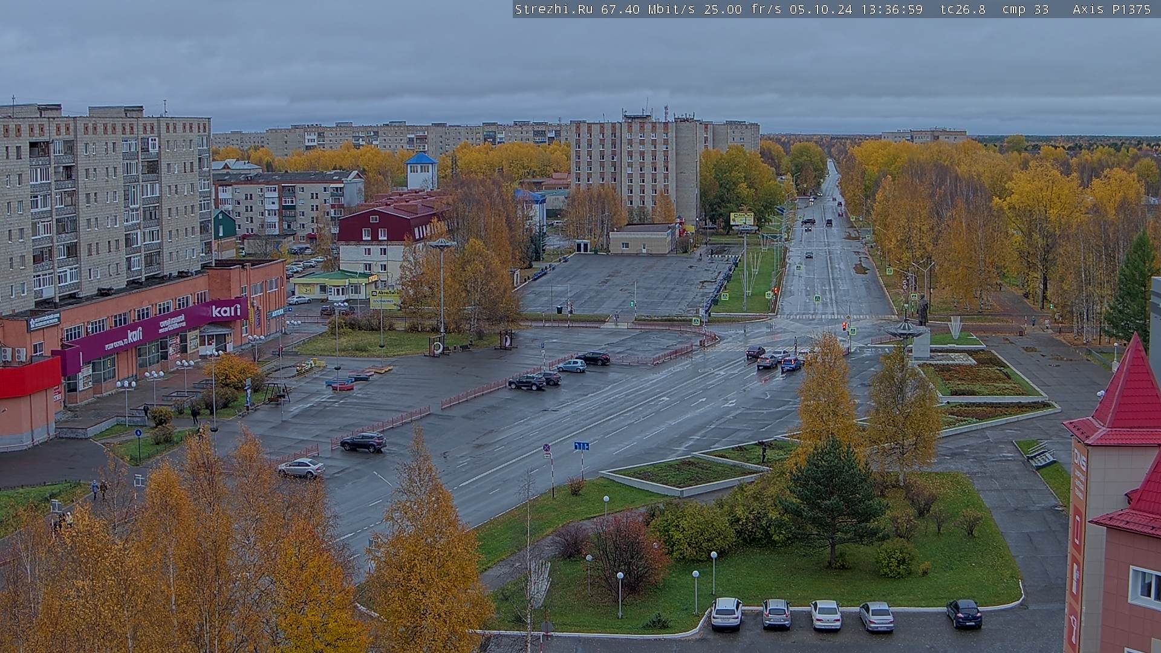Click the Axis P1375 camera model text

pos(1111,9)
